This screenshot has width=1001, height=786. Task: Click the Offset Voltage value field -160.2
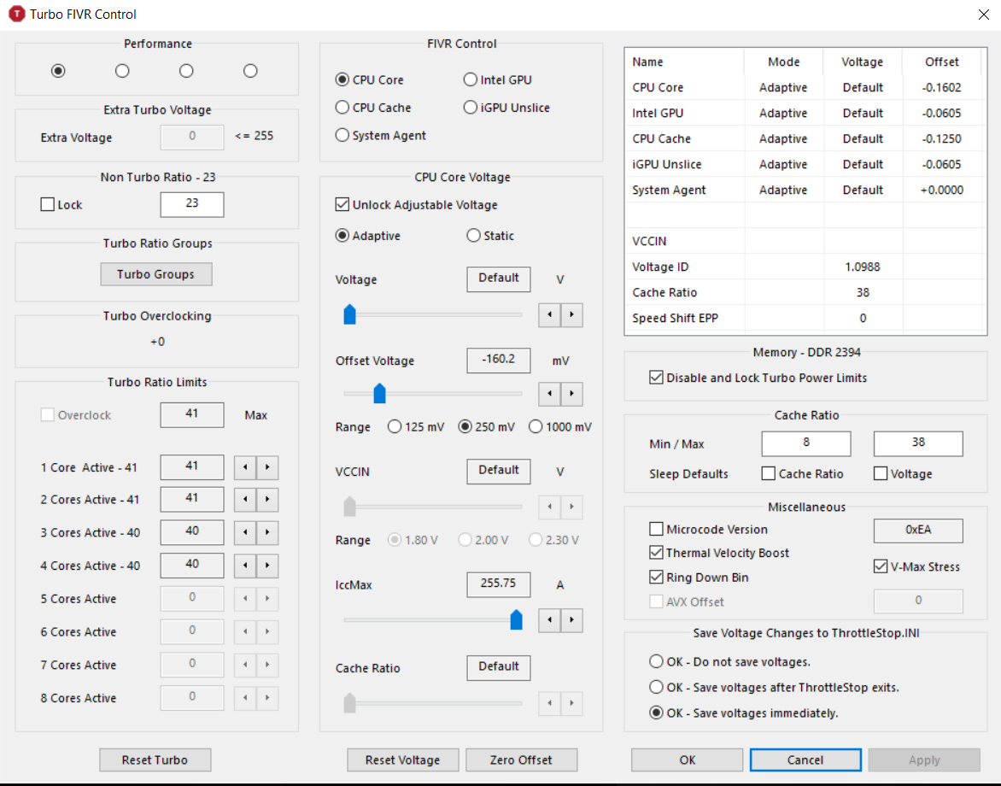click(499, 361)
